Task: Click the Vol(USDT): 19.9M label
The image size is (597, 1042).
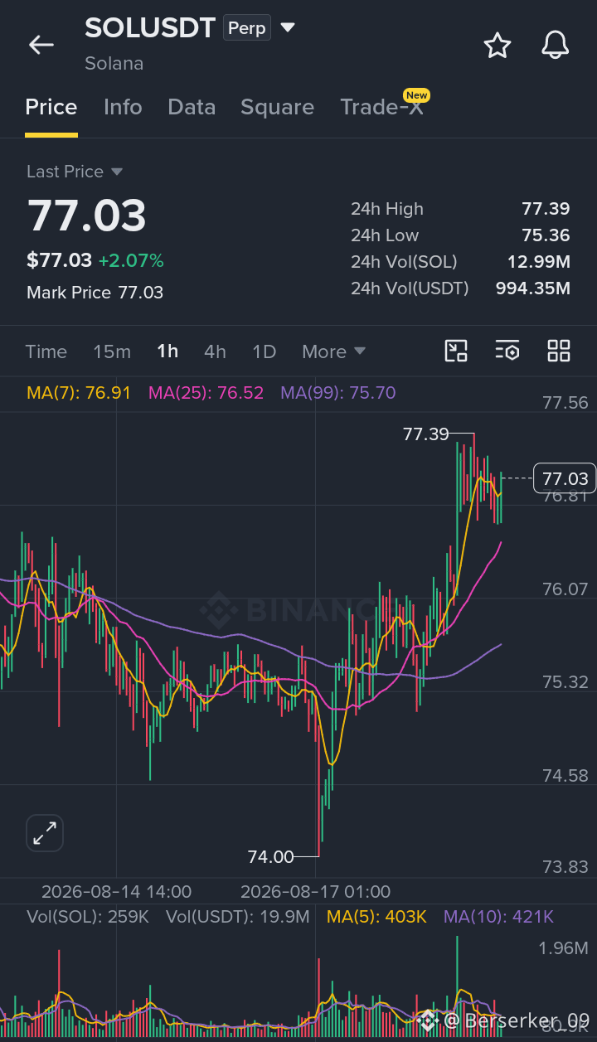Action: click(238, 917)
